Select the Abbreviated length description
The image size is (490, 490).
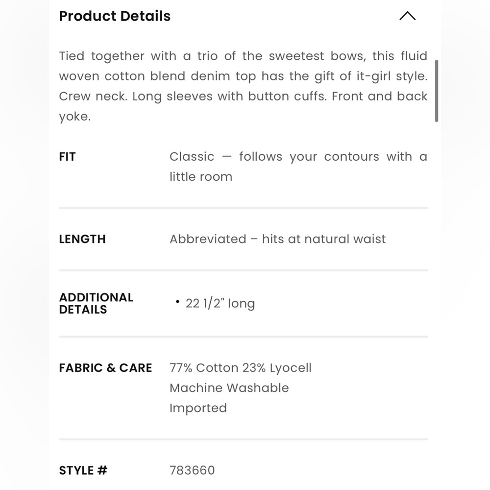pyautogui.click(x=278, y=239)
